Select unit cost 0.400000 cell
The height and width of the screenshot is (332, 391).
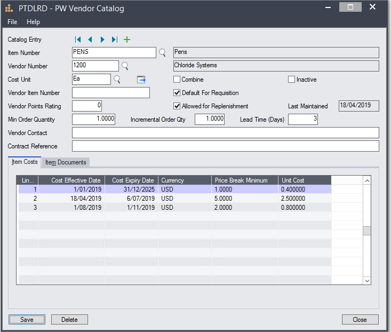(305, 189)
